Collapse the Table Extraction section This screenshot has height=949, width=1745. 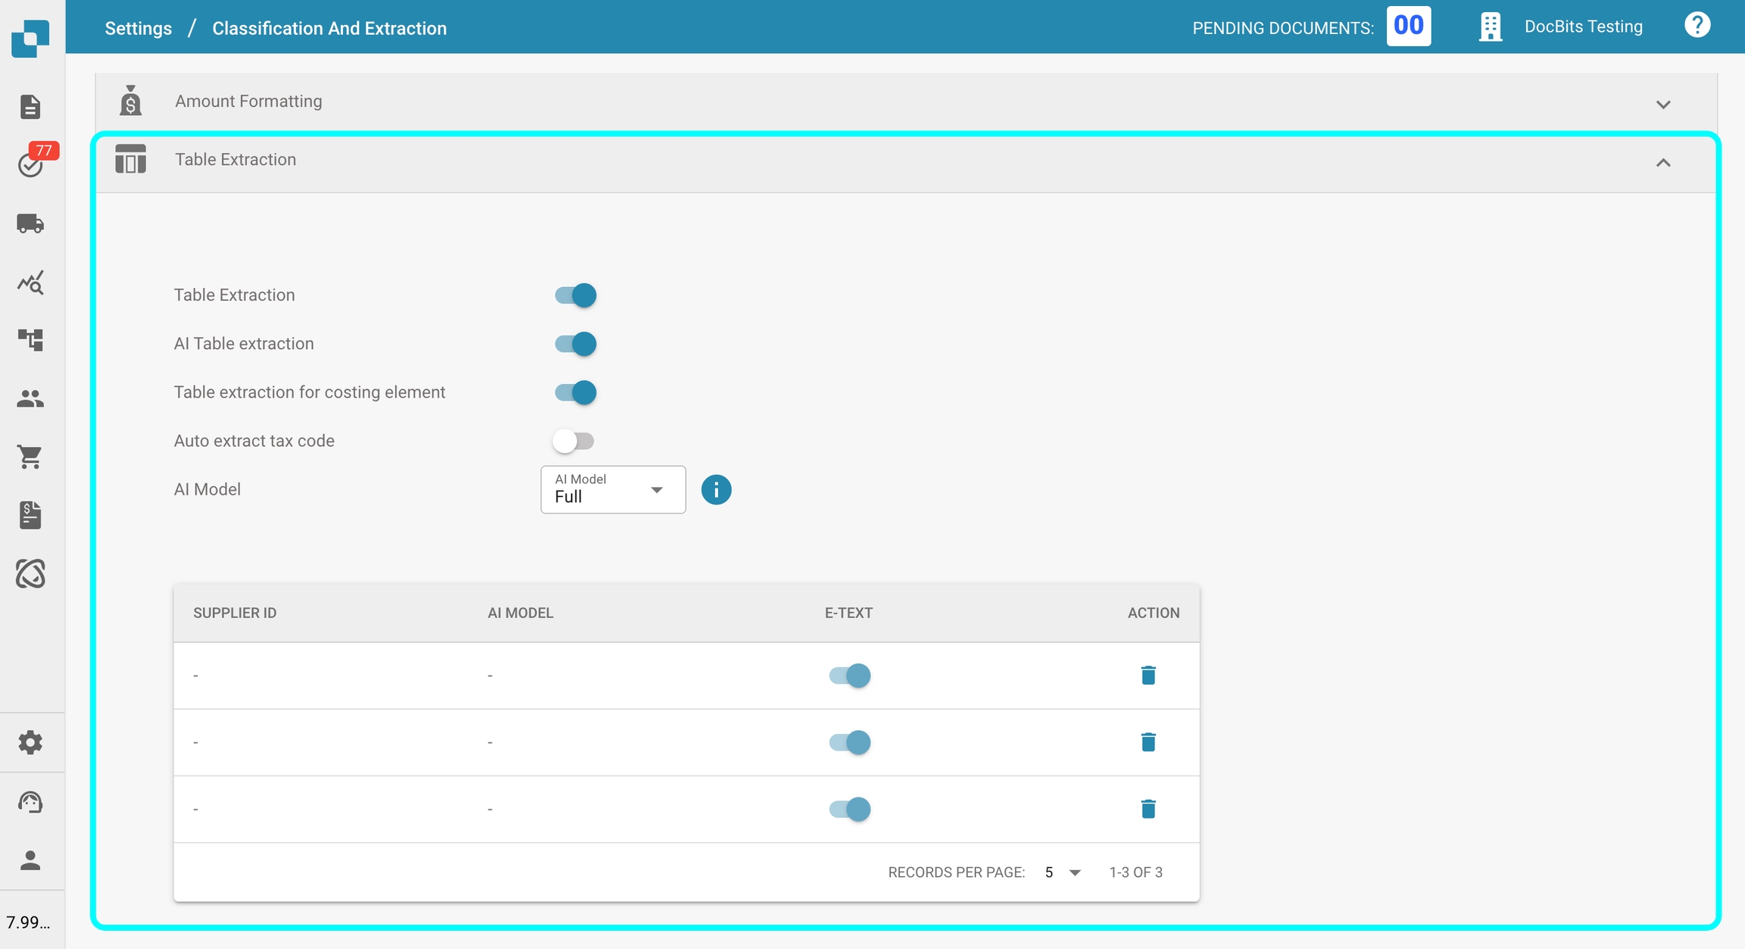[1662, 162]
